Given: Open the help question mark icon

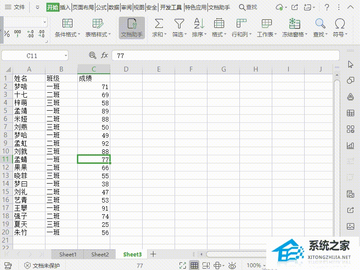Looking at the screenshot, I should (327, 7).
